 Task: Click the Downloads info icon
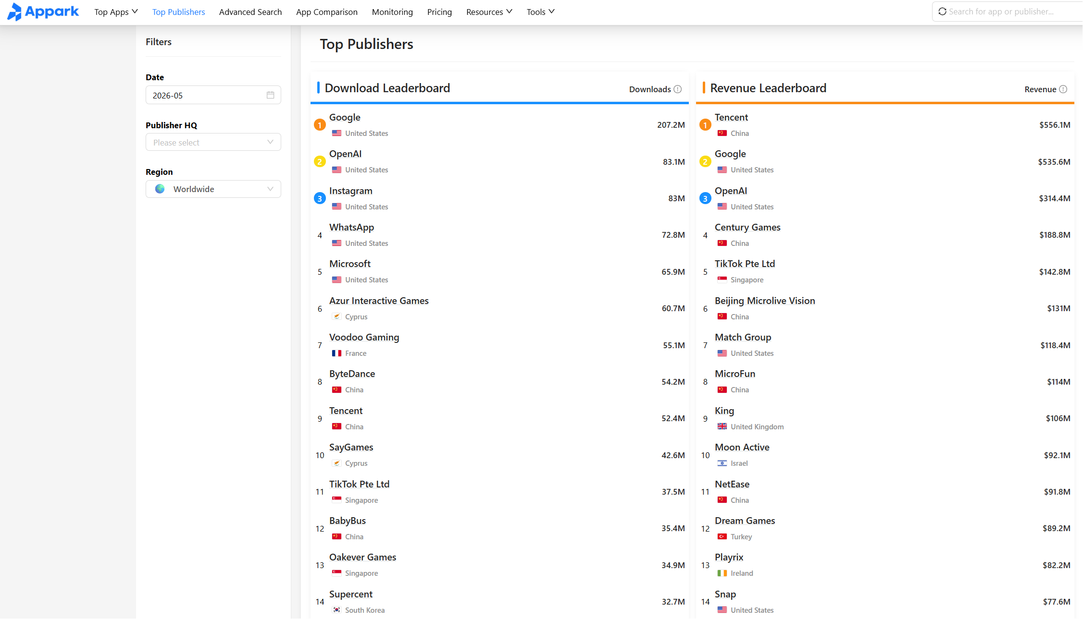[x=678, y=89]
